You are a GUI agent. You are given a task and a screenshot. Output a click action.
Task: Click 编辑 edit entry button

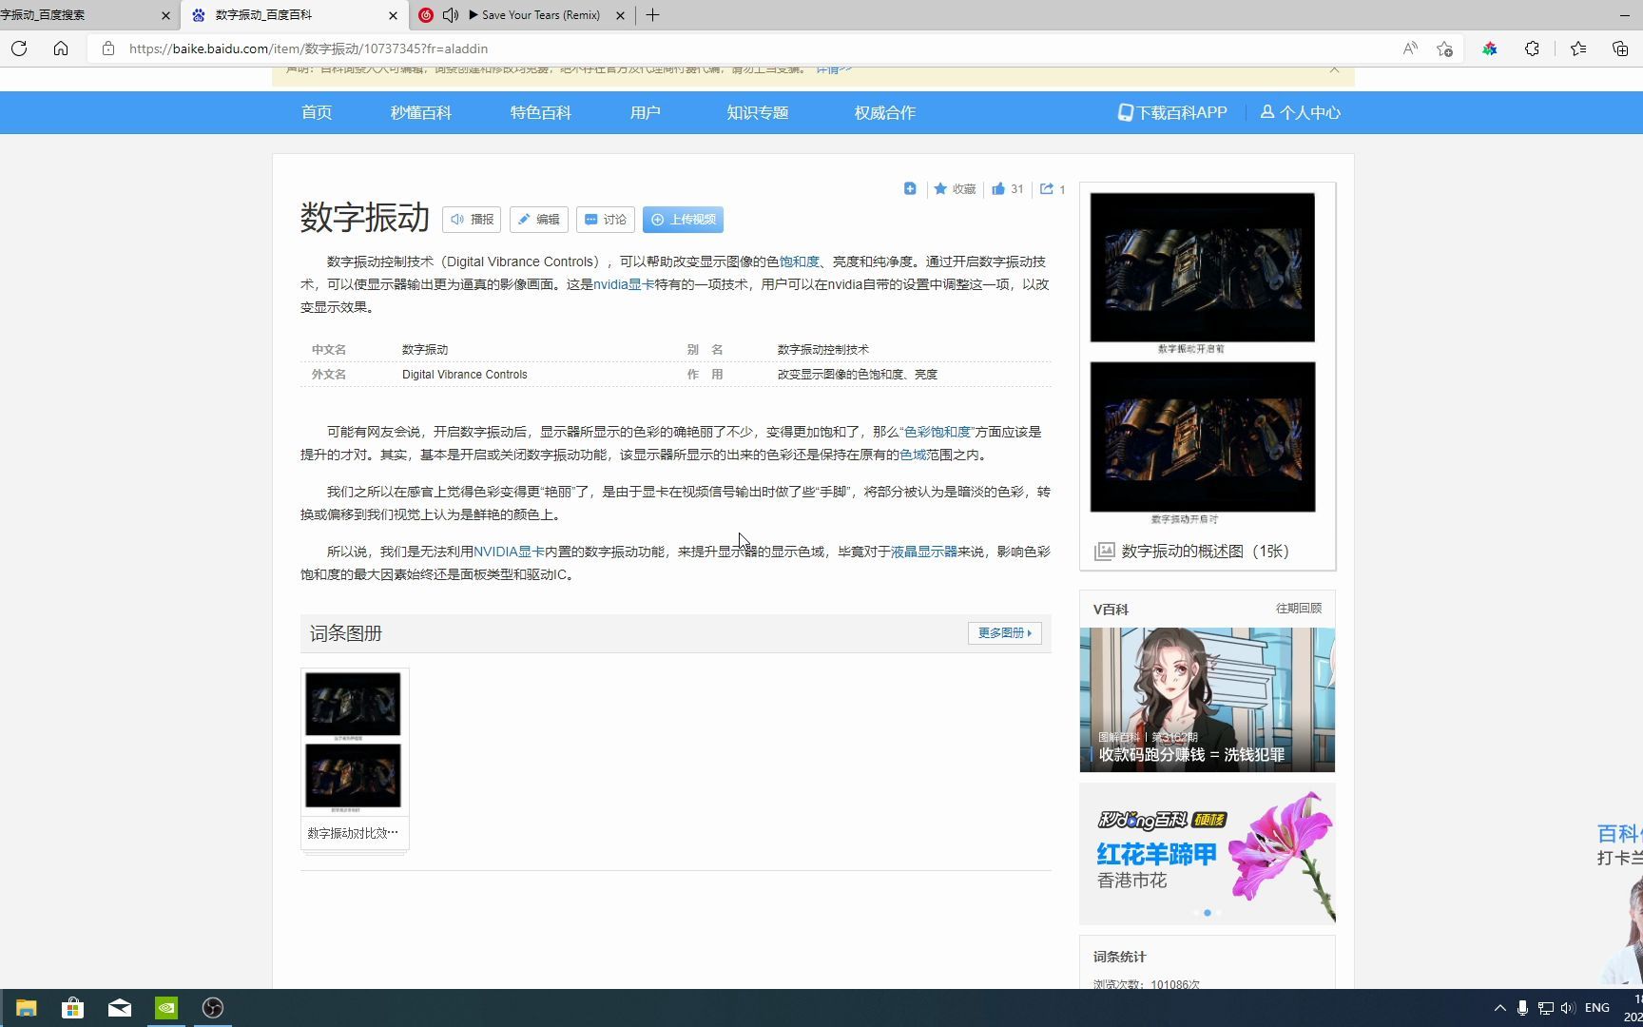(x=538, y=220)
